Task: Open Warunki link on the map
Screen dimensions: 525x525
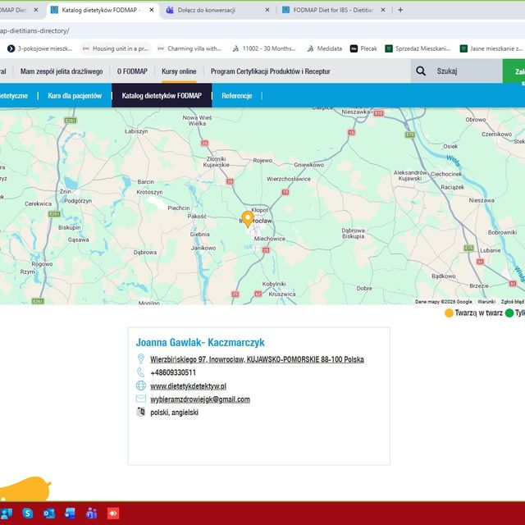Action: 486,302
